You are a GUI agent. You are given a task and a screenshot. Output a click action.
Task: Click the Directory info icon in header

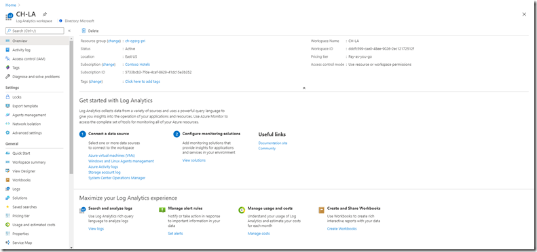point(60,21)
